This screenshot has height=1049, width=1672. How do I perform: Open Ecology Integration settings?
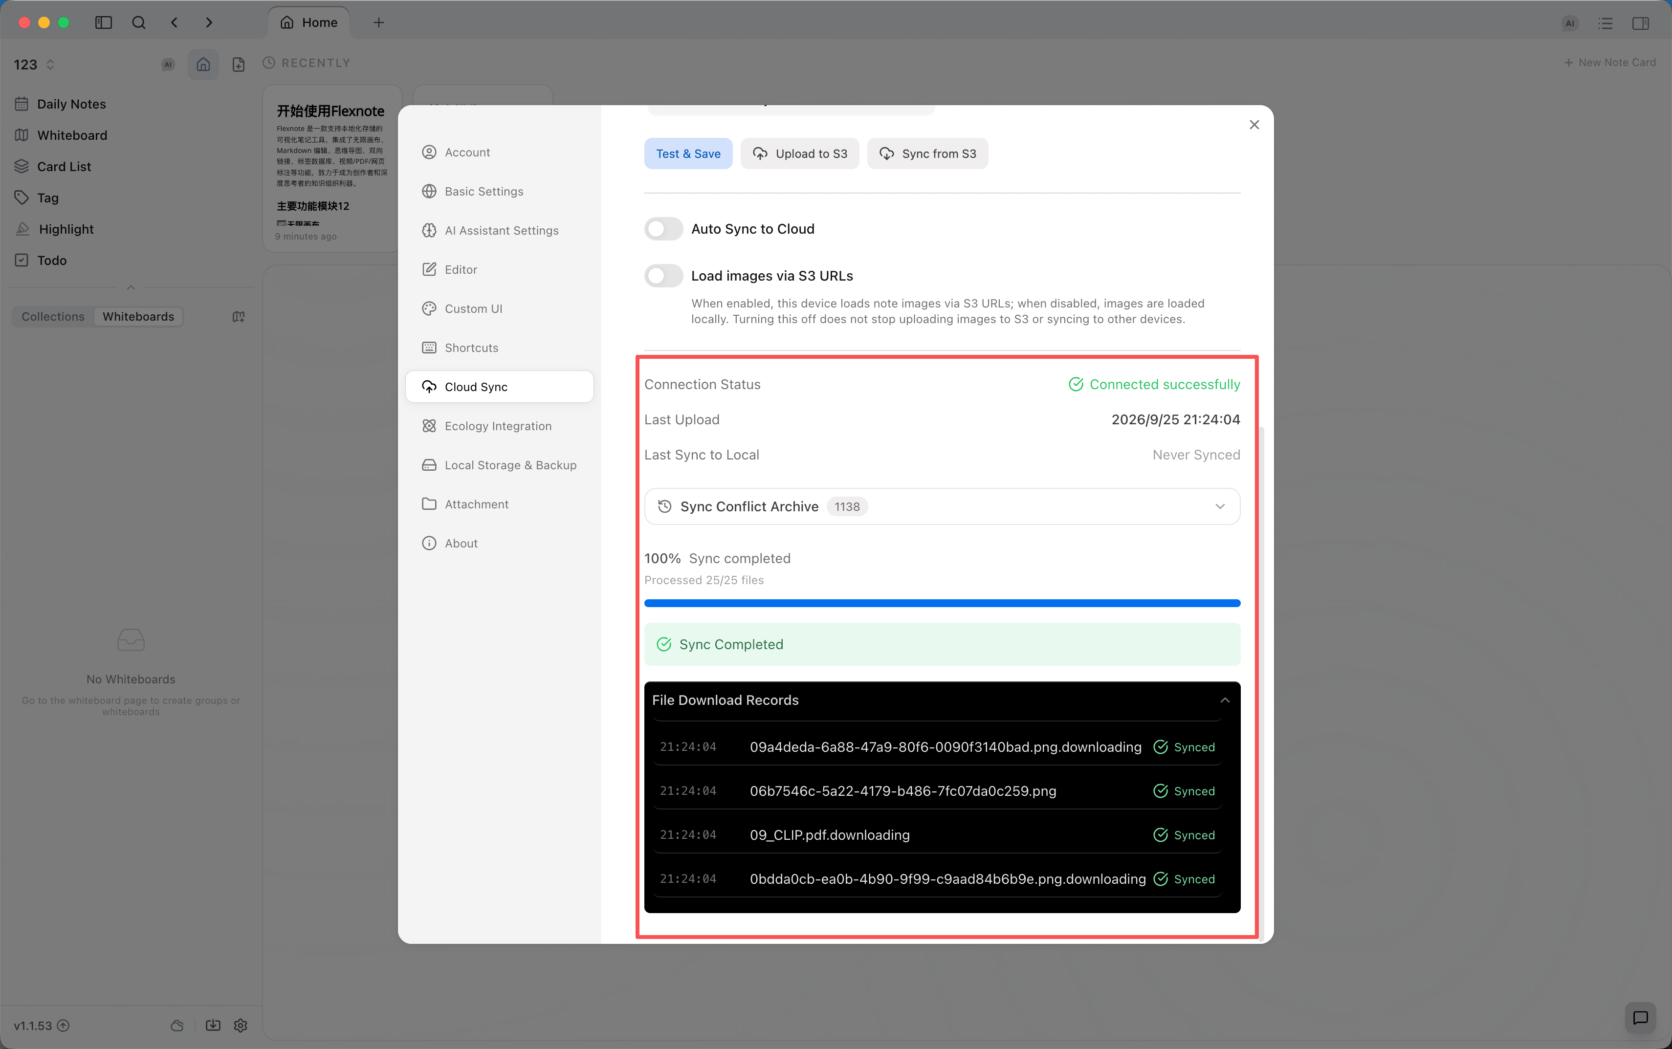[x=500, y=426]
